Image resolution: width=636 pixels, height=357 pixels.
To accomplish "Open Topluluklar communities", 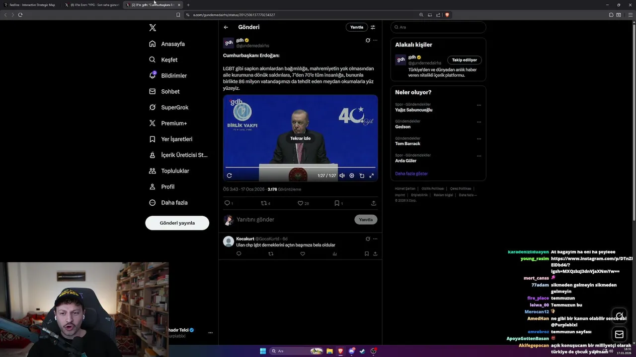I will coord(169,171).
